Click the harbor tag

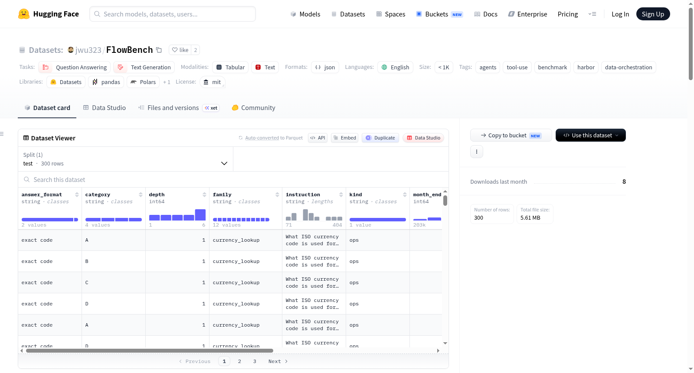pos(586,67)
